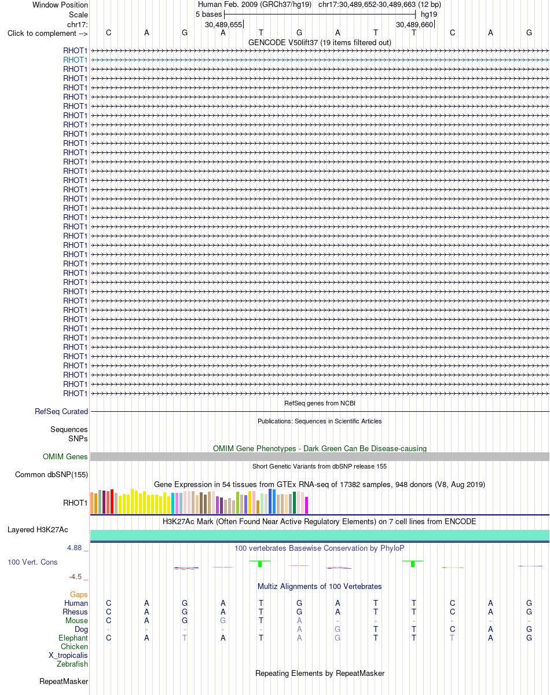Select the Rhesus species row label
The height and width of the screenshot is (695, 550).
coord(75,612)
